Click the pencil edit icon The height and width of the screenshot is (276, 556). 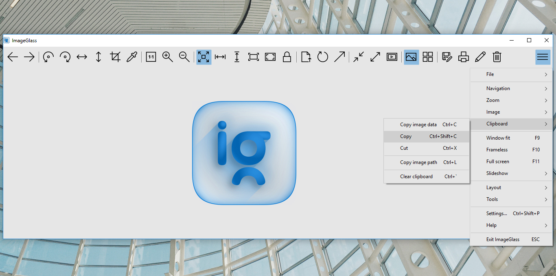[x=480, y=57]
